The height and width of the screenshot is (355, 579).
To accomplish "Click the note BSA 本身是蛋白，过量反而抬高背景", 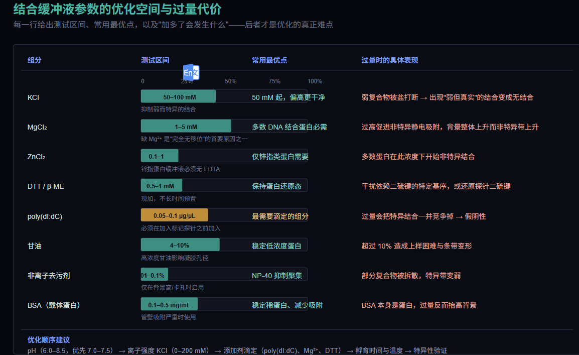I will (x=419, y=305).
